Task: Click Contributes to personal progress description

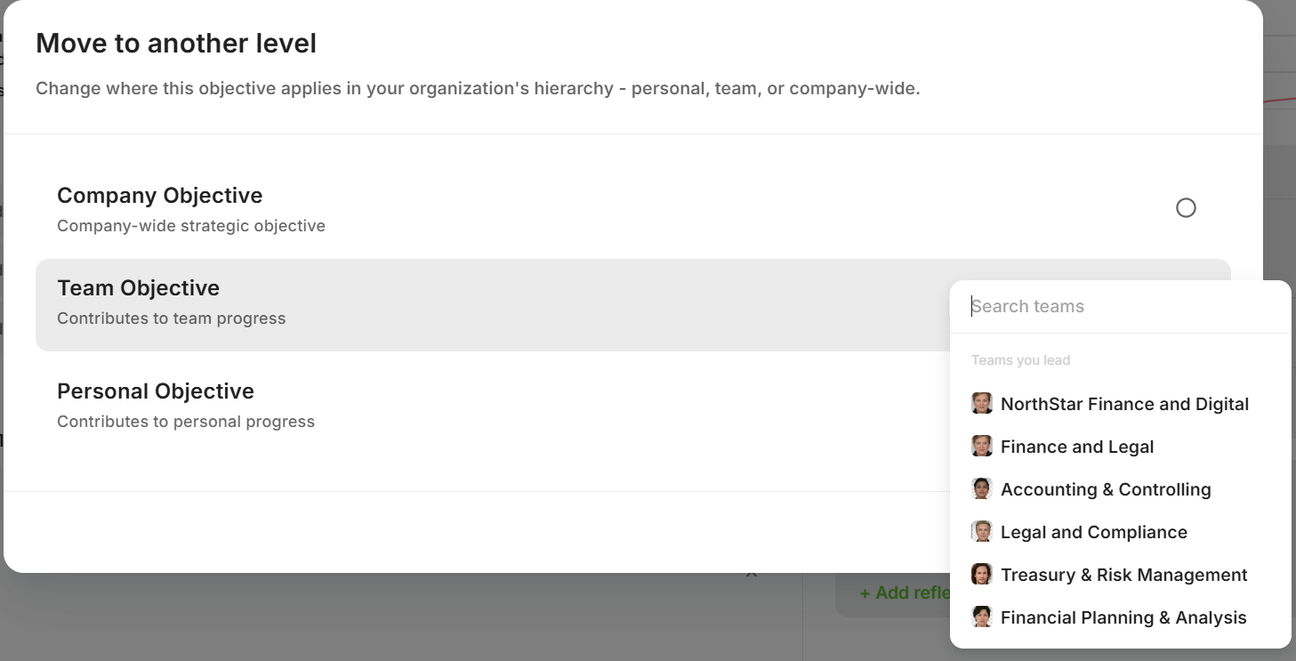Action: point(186,422)
